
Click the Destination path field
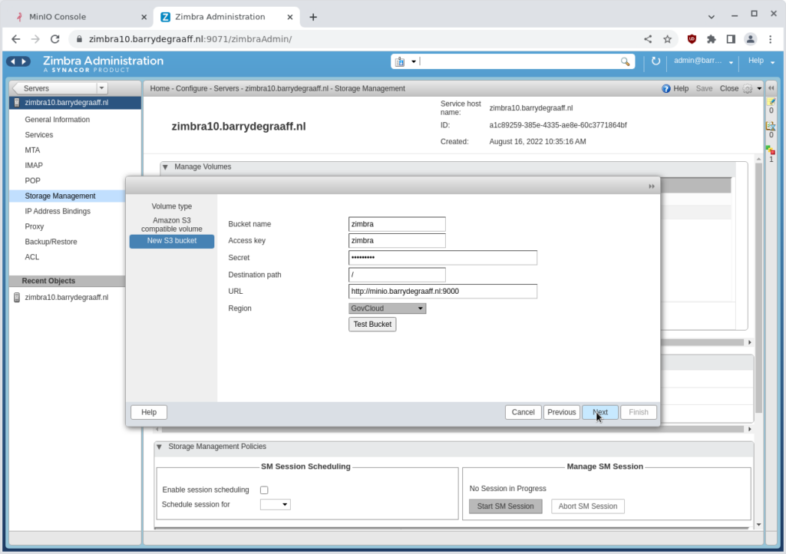[397, 275]
